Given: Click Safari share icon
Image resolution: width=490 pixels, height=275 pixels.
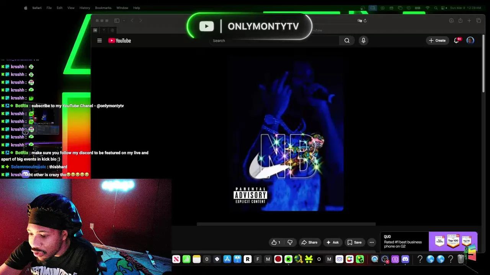Looking at the screenshot, I should (x=461, y=21).
